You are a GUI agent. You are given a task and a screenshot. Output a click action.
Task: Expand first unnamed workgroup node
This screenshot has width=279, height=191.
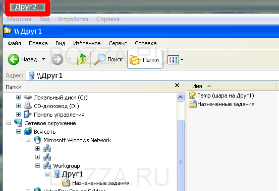tap(37, 148)
